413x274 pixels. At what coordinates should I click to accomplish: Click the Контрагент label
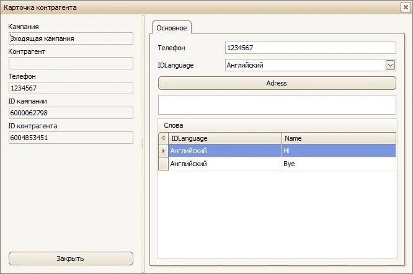[x=27, y=51]
